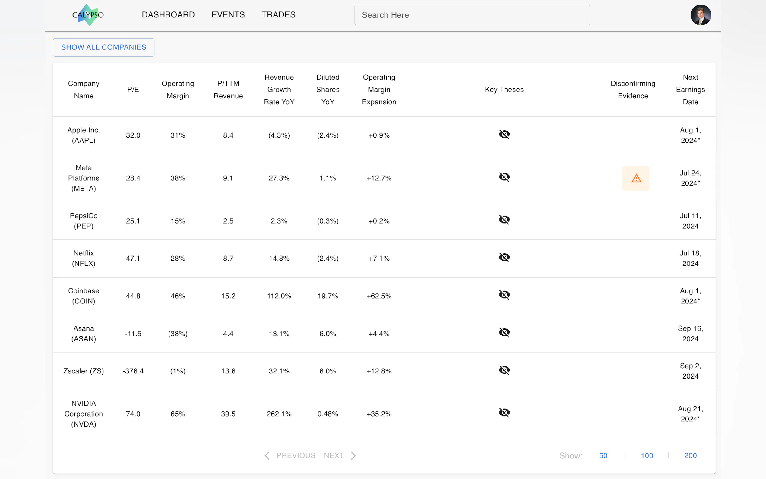The height and width of the screenshot is (479, 766).
Task: Switch to the Events page
Action: 228,15
